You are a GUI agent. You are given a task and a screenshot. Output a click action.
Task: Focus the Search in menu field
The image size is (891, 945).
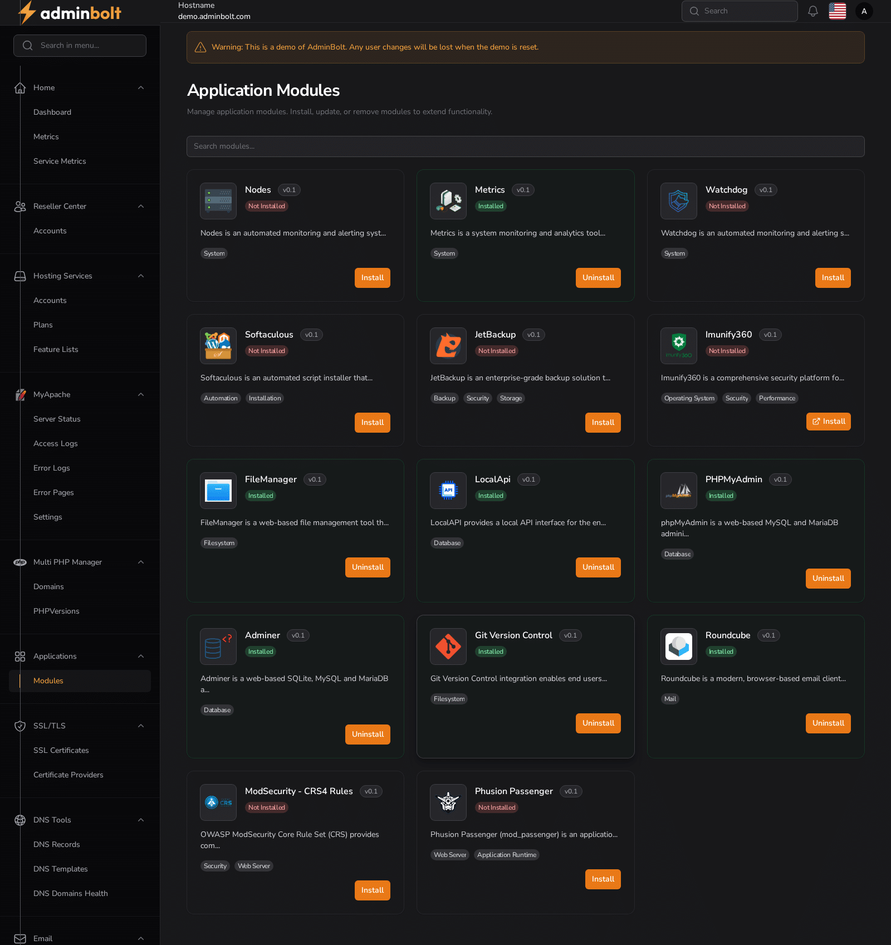click(x=80, y=46)
